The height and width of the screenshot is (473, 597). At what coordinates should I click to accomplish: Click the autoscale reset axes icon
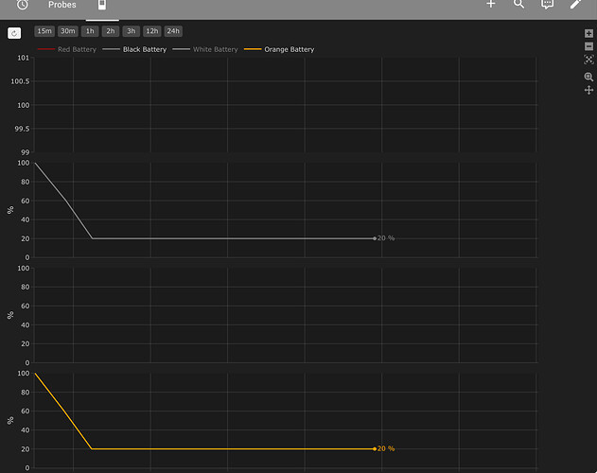pos(588,60)
